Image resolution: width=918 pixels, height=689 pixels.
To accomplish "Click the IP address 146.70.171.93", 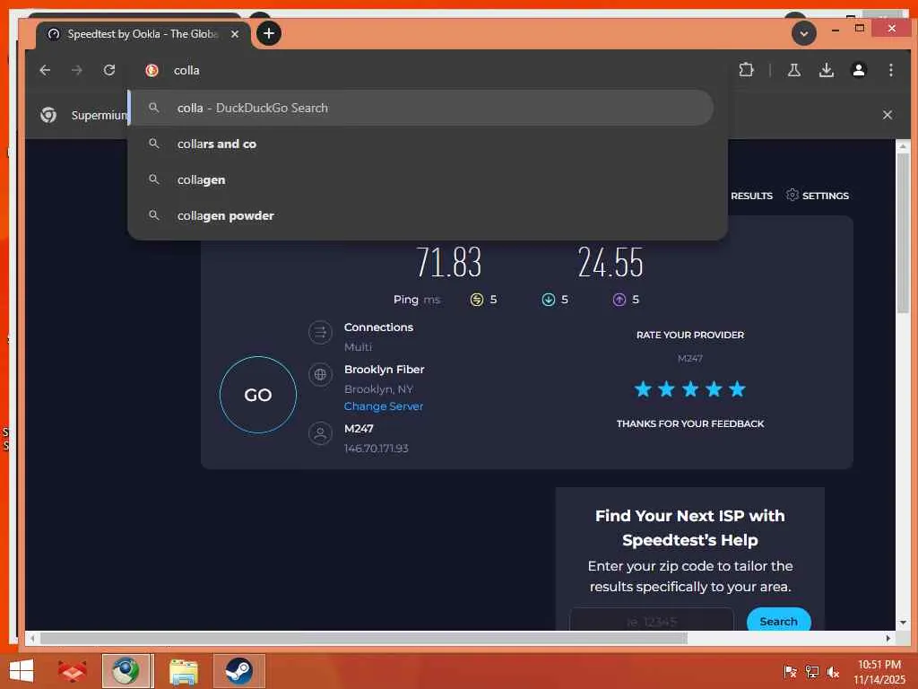I will [376, 449].
